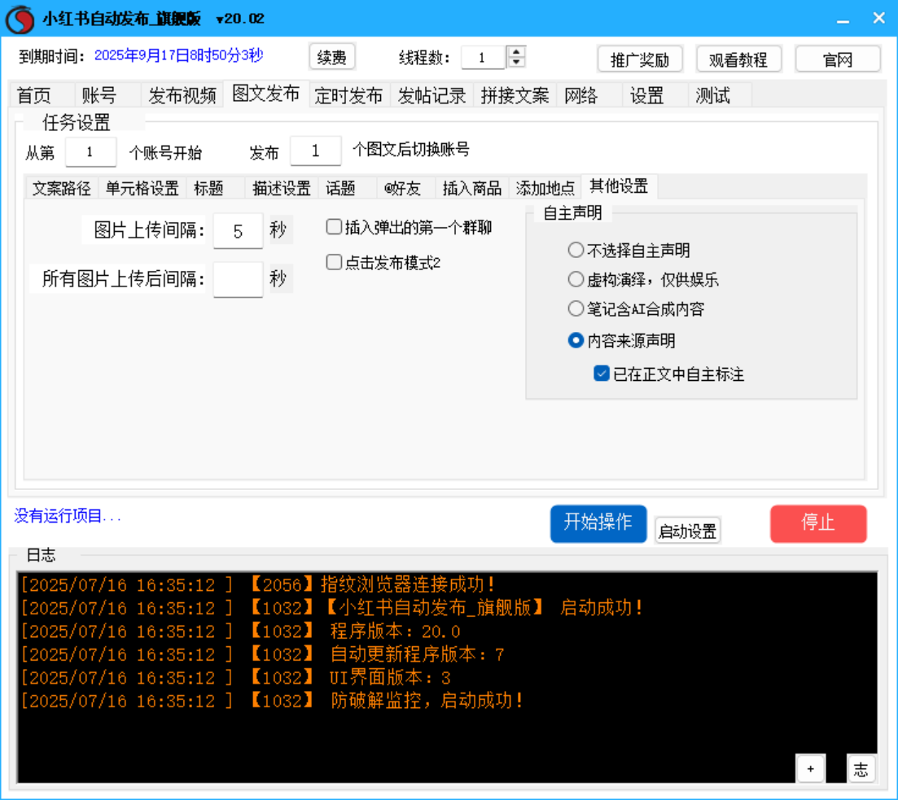Open the 定时发布 tab
Image resolution: width=898 pixels, height=800 pixels.
pos(348,95)
